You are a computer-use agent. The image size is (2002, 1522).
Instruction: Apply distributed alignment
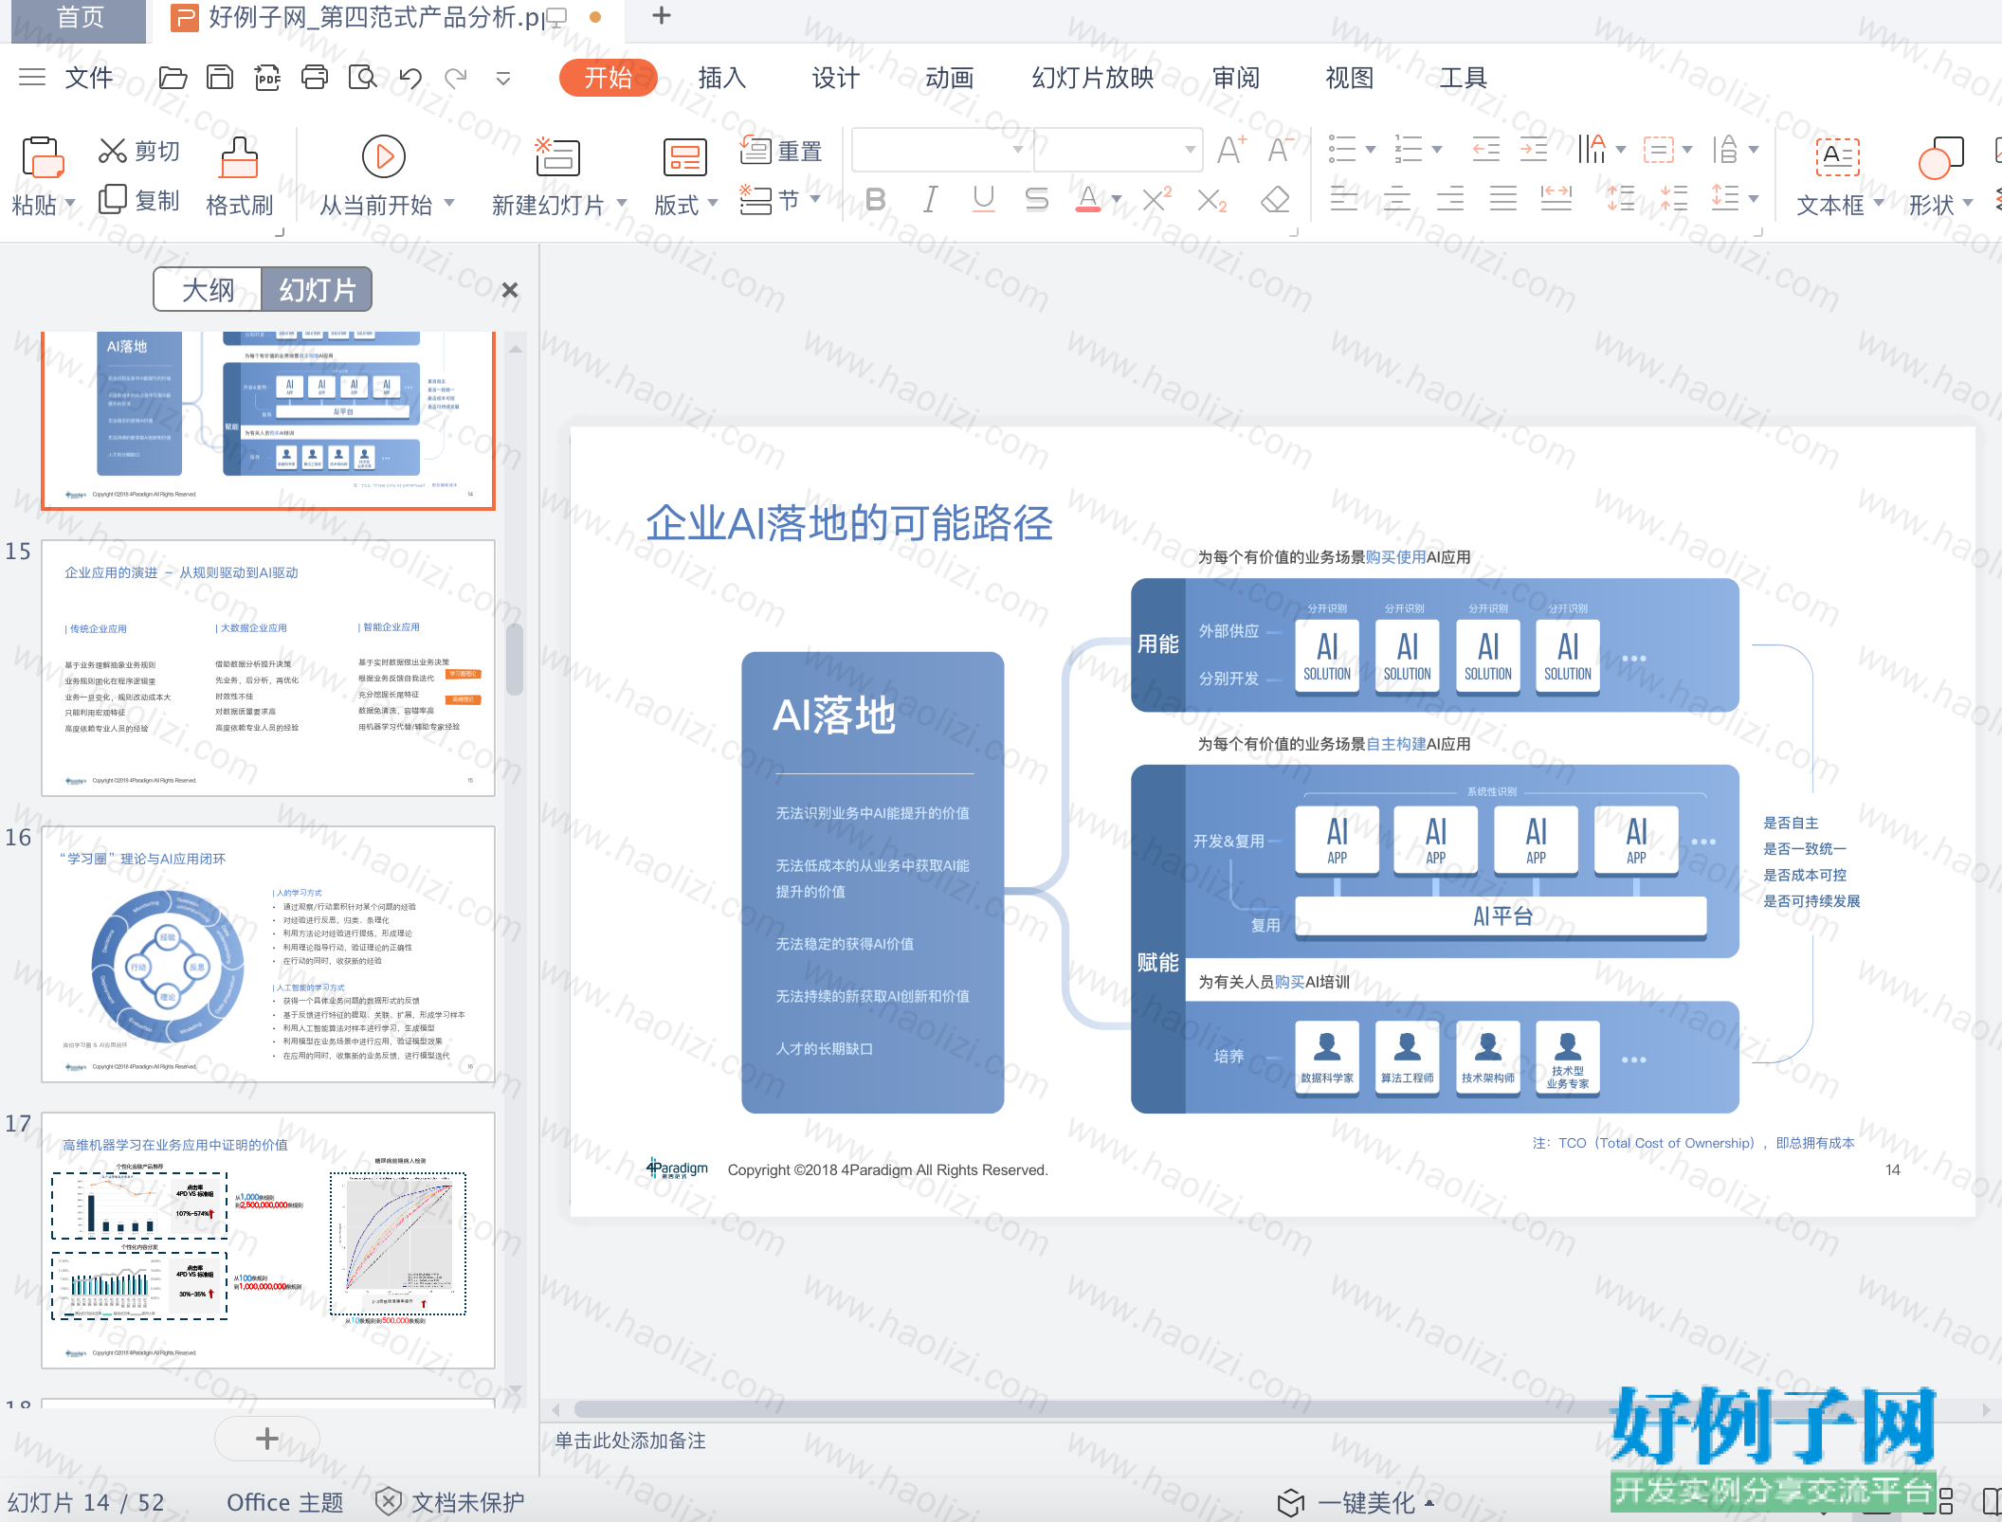click(x=1556, y=199)
